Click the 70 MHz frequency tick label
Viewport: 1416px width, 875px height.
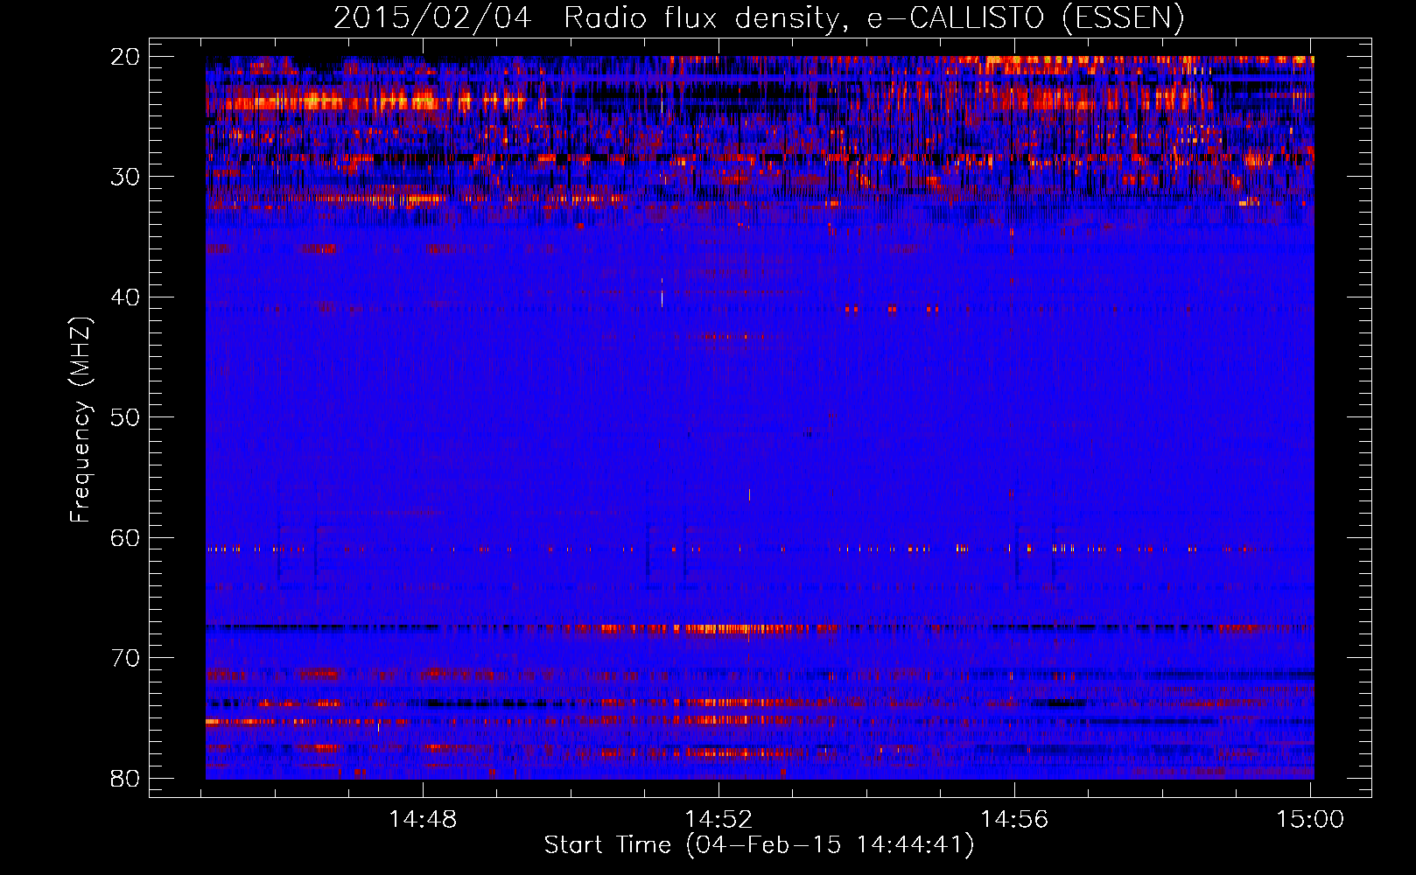[125, 658]
